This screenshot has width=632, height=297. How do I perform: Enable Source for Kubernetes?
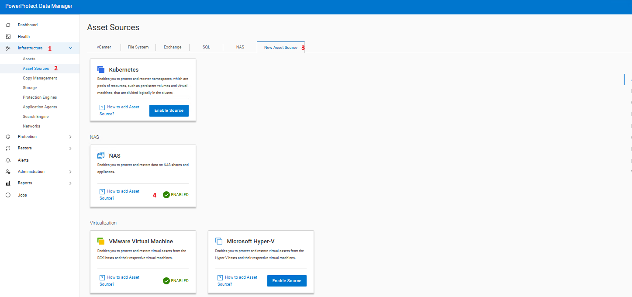tap(169, 111)
